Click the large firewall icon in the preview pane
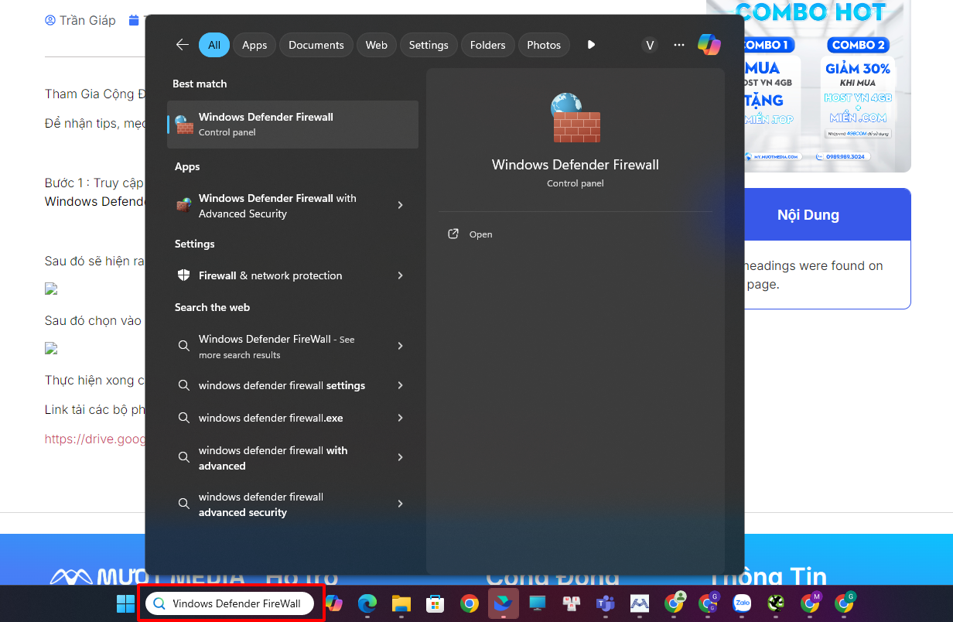This screenshot has height=622, width=953. [576, 118]
